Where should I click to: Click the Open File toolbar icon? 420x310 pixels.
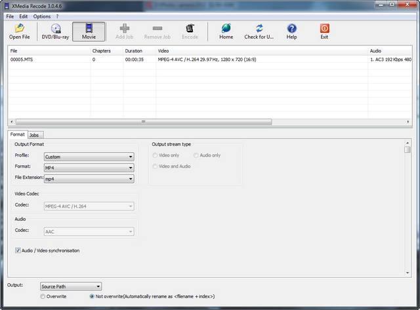tap(19, 28)
